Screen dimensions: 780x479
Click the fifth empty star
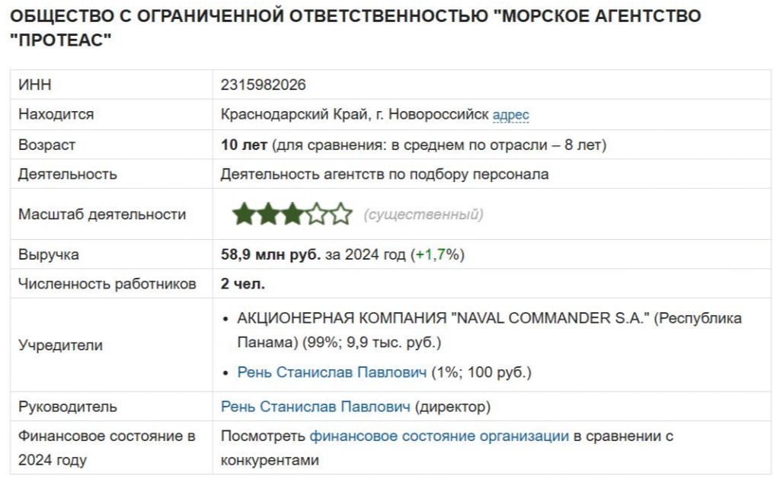point(341,214)
